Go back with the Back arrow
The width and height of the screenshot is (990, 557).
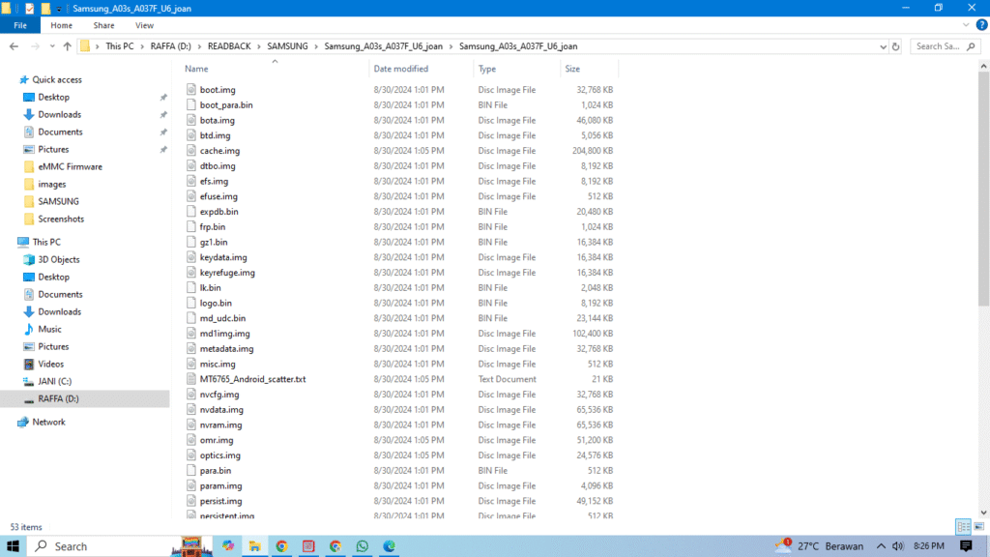(14, 46)
